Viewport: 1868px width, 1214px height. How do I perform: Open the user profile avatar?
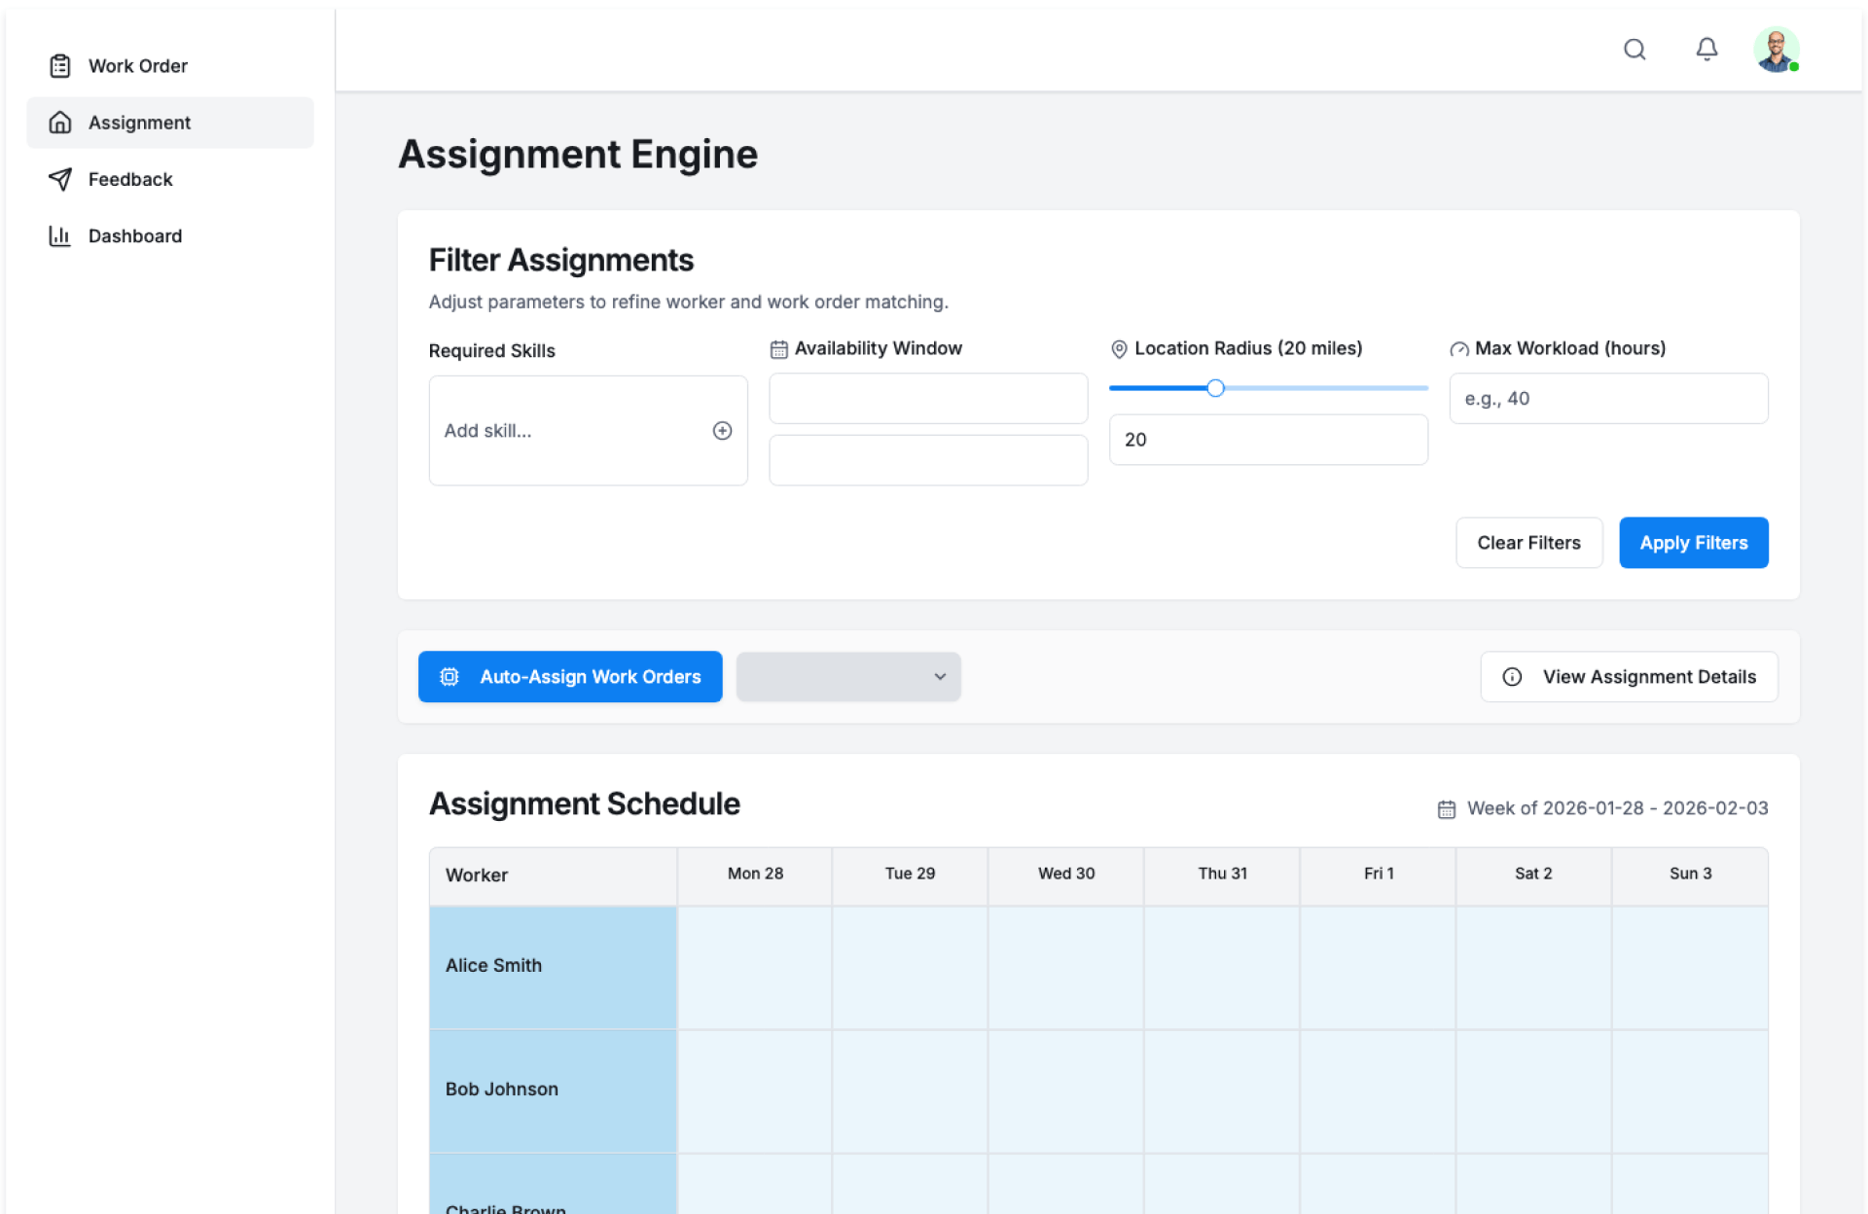coord(1776,50)
